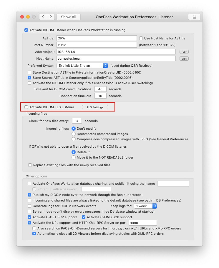This screenshot has height=268, width=219.
Task: Enable Store Destination AETitle checkbox
Action: pyautogui.click(x=29, y=72)
